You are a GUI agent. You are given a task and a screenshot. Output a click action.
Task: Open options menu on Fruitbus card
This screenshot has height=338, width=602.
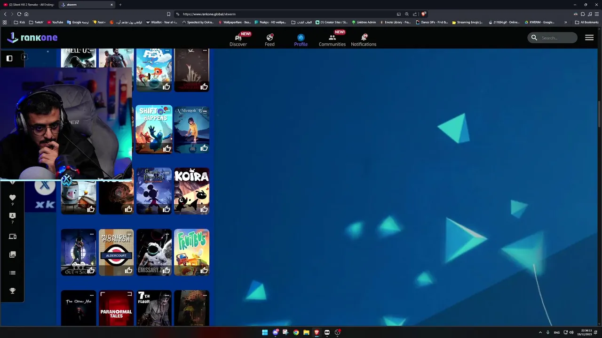pyautogui.click(x=205, y=234)
